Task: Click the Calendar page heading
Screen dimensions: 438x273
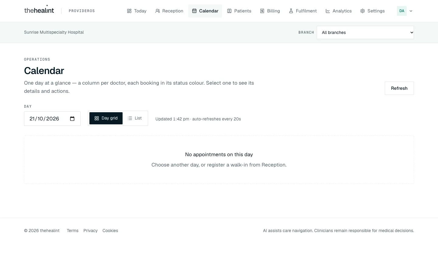Action: [44, 71]
